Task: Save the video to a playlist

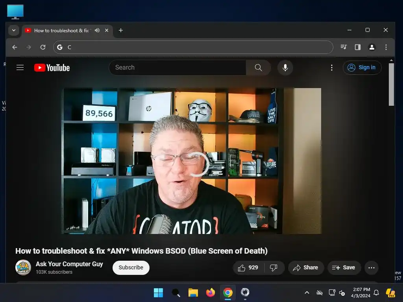Action: pos(344,268)
